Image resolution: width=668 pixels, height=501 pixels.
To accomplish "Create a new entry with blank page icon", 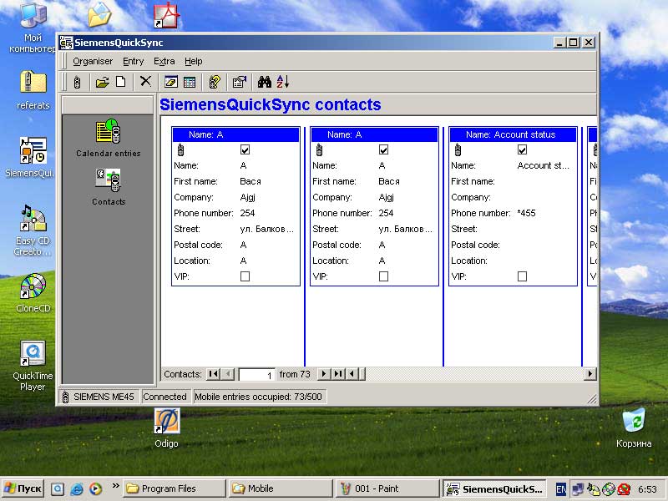I will click(x=121, y=81).
